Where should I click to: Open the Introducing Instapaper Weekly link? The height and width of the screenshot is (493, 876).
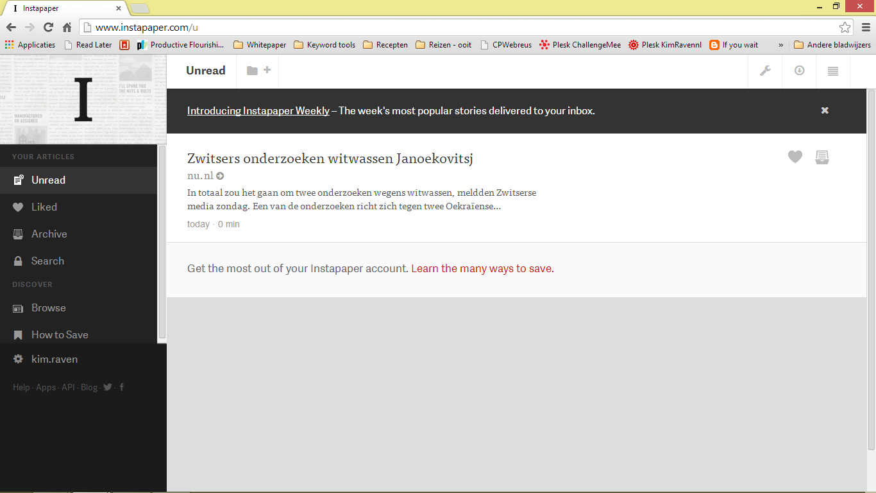coord(258,110)
